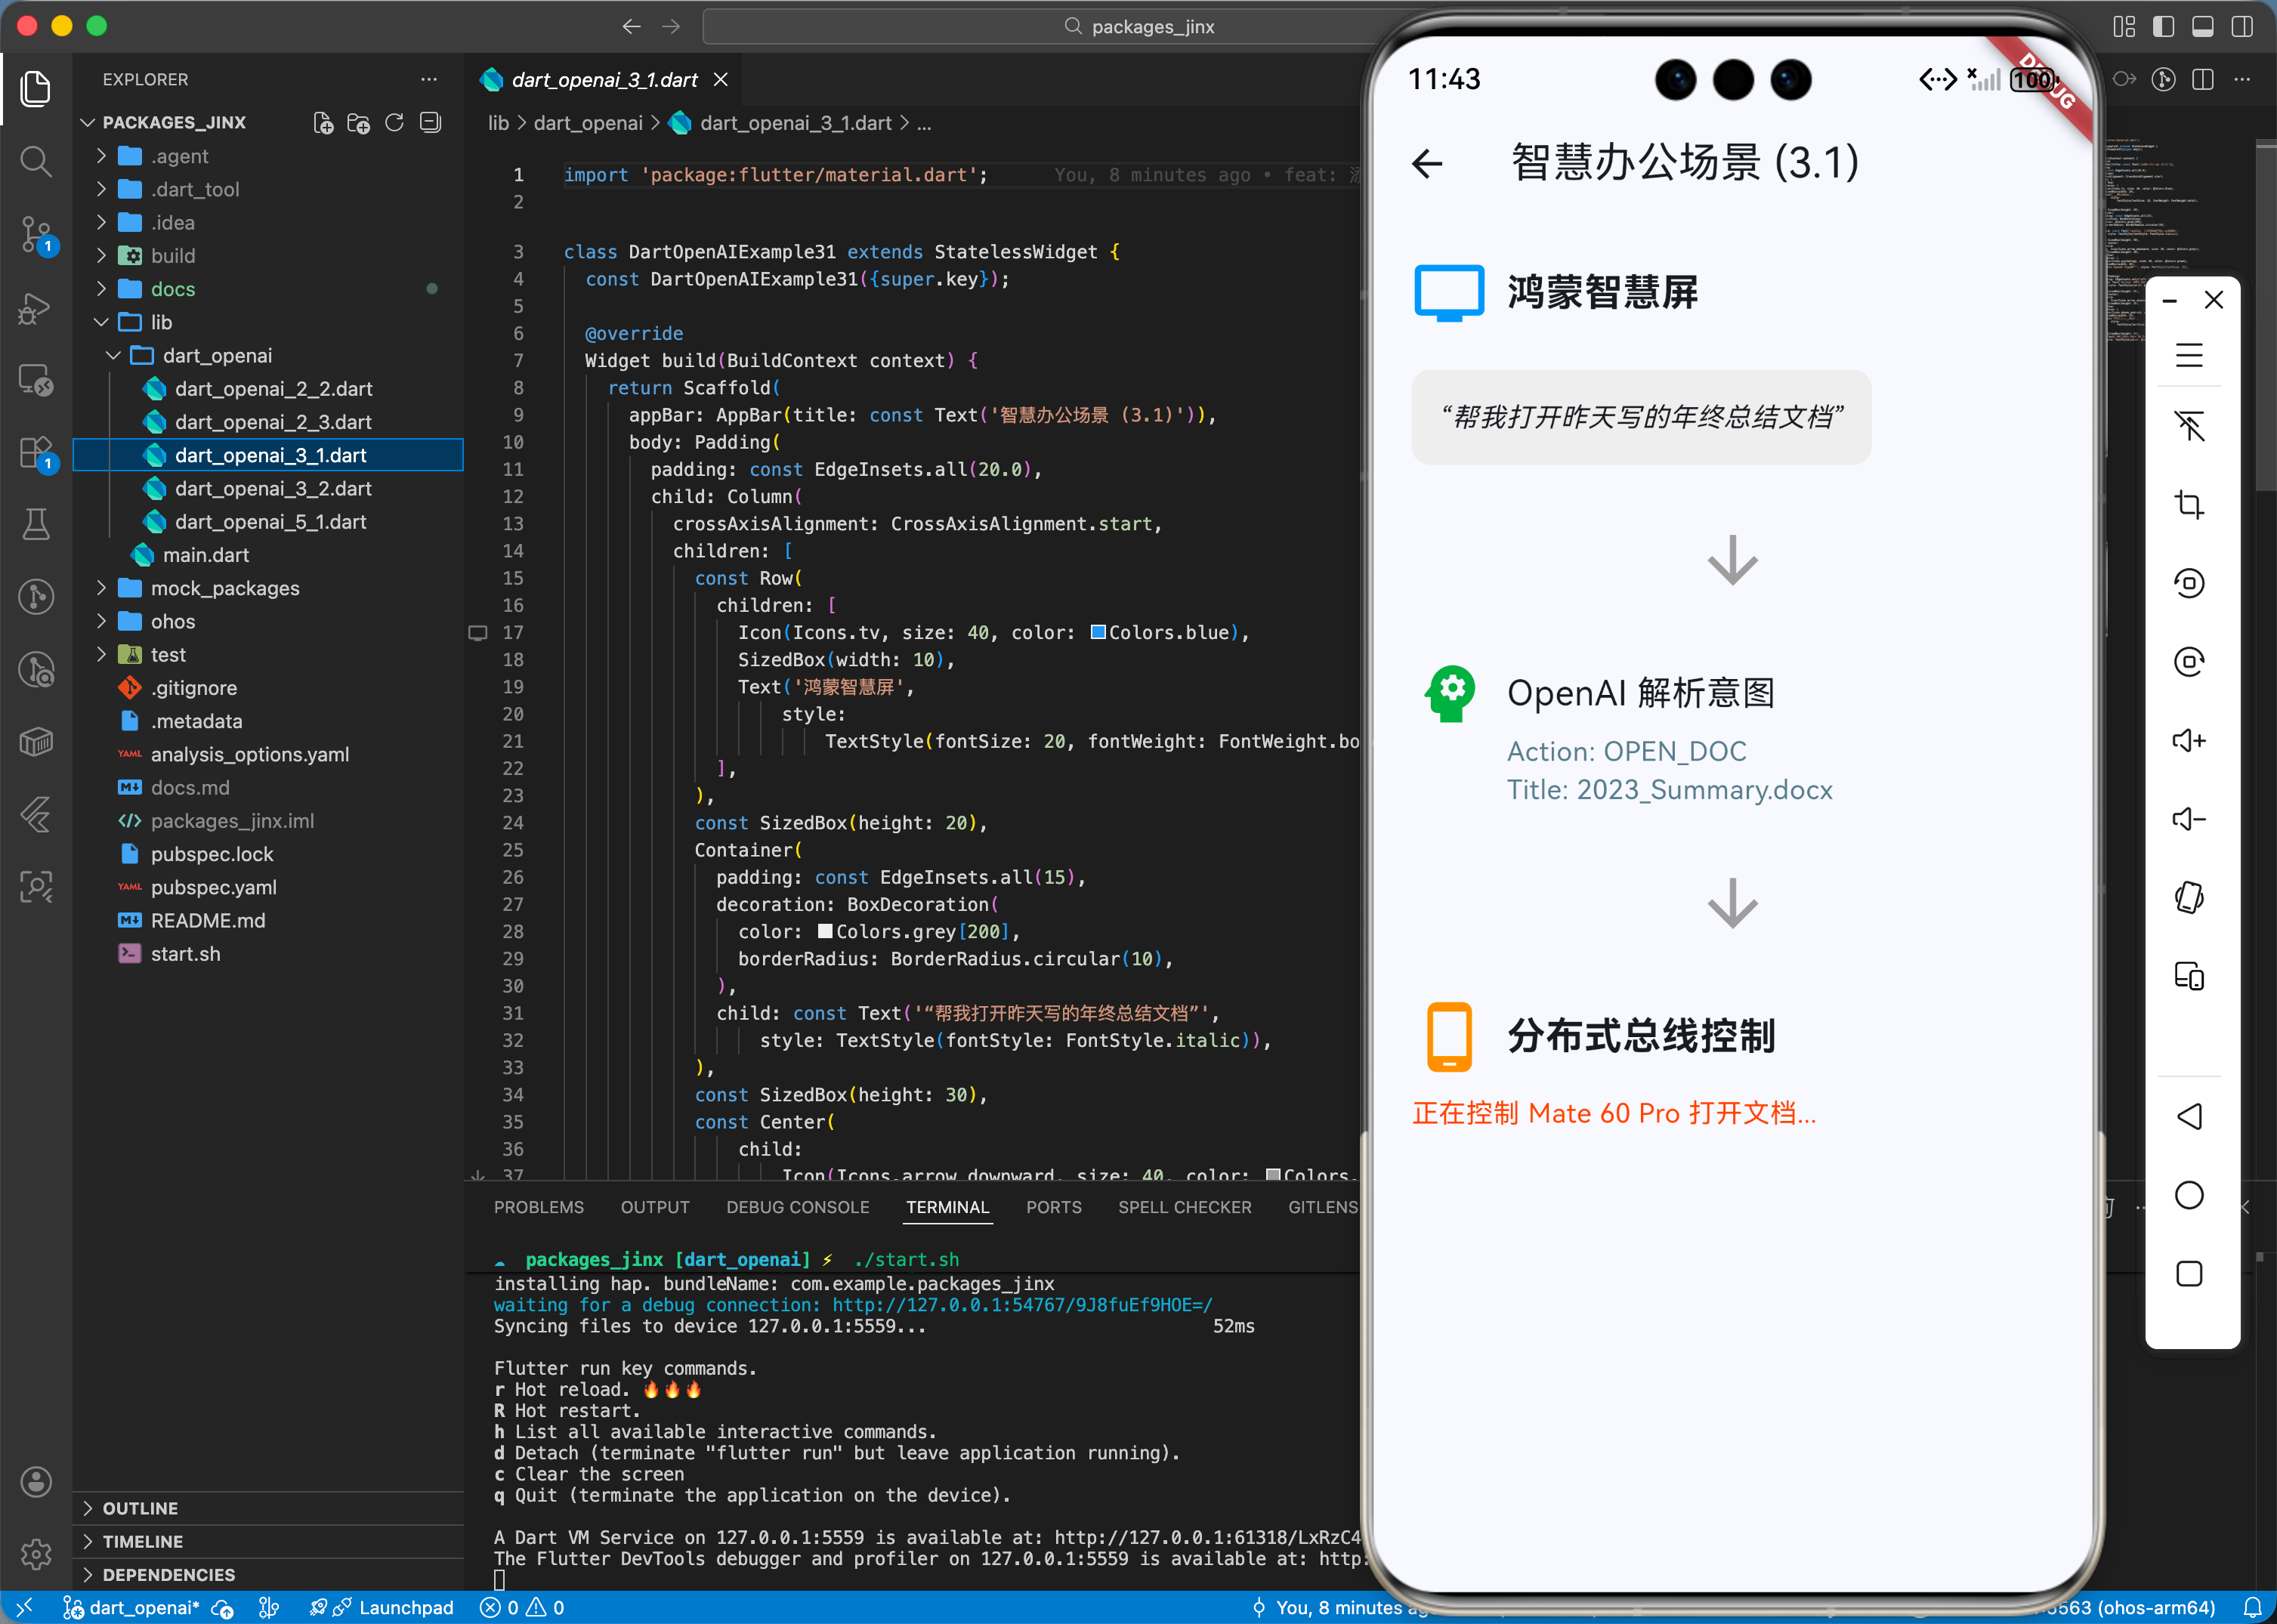Create a new folder in explorer
The height and width of the screenshot is (1624, 2277).
358,122
